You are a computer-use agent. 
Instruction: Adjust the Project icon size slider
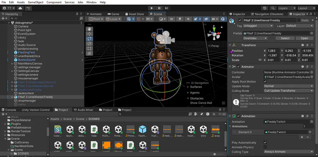point(215,154)
